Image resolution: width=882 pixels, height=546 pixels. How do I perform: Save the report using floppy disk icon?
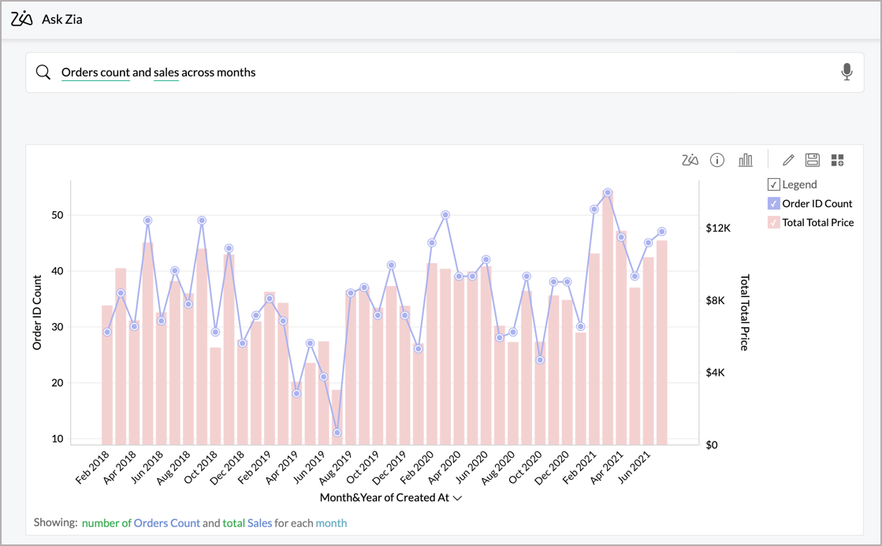[x=813, y=160]
